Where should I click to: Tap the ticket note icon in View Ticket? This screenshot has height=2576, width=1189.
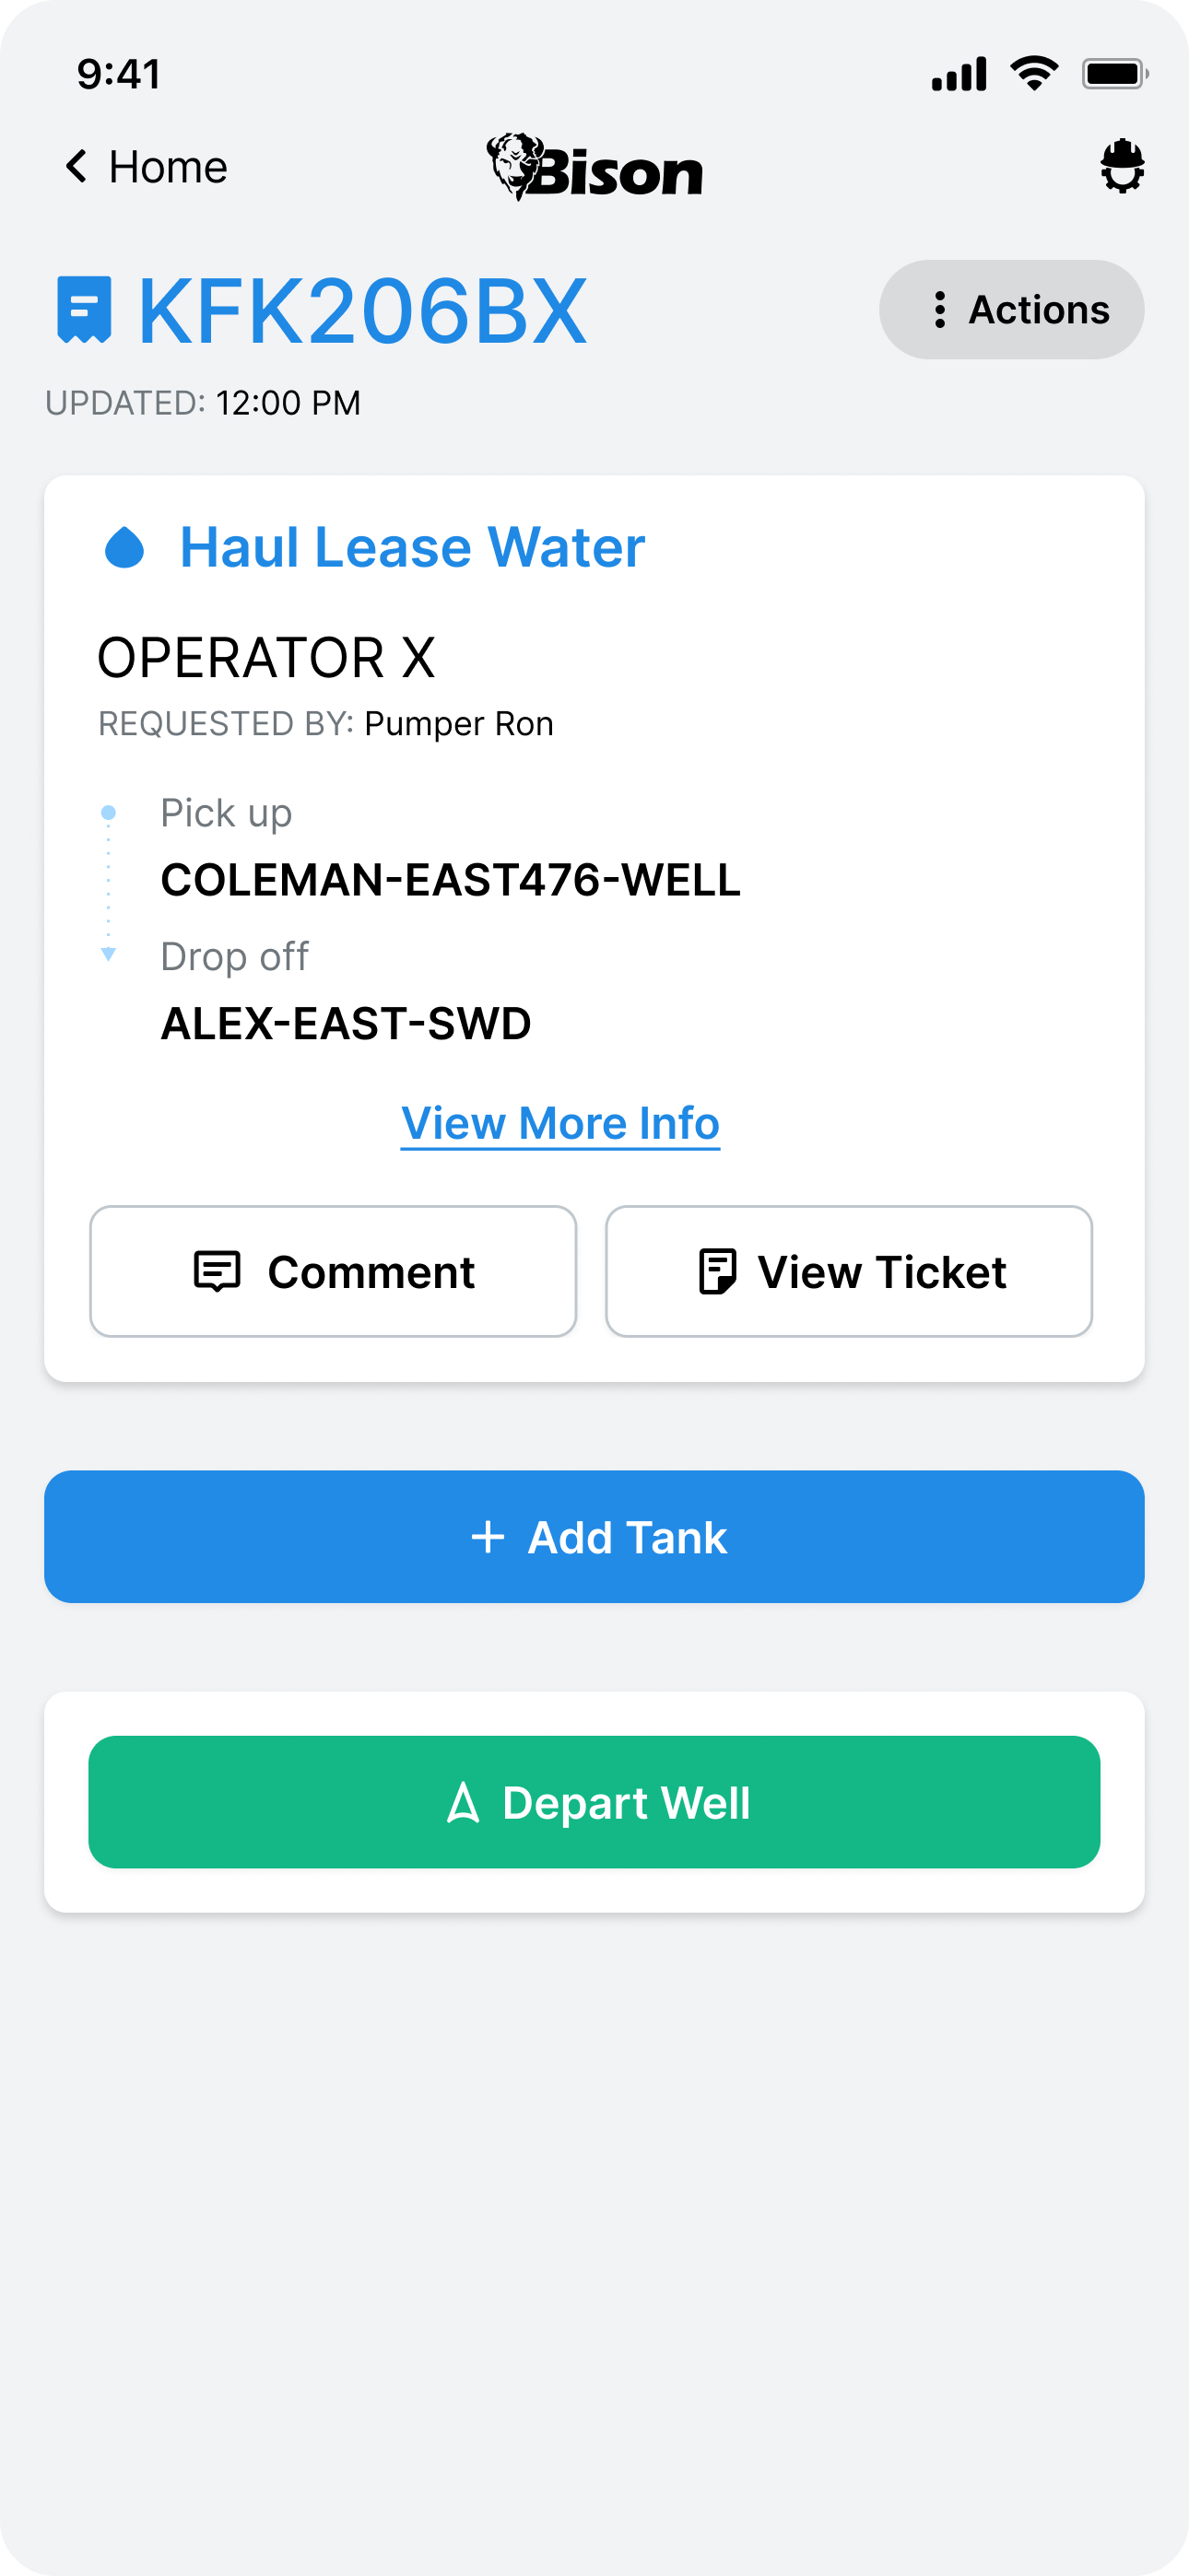tap(718, 1272)
